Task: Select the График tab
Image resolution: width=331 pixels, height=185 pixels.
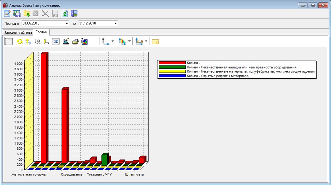Action: [x=41, y=32]
